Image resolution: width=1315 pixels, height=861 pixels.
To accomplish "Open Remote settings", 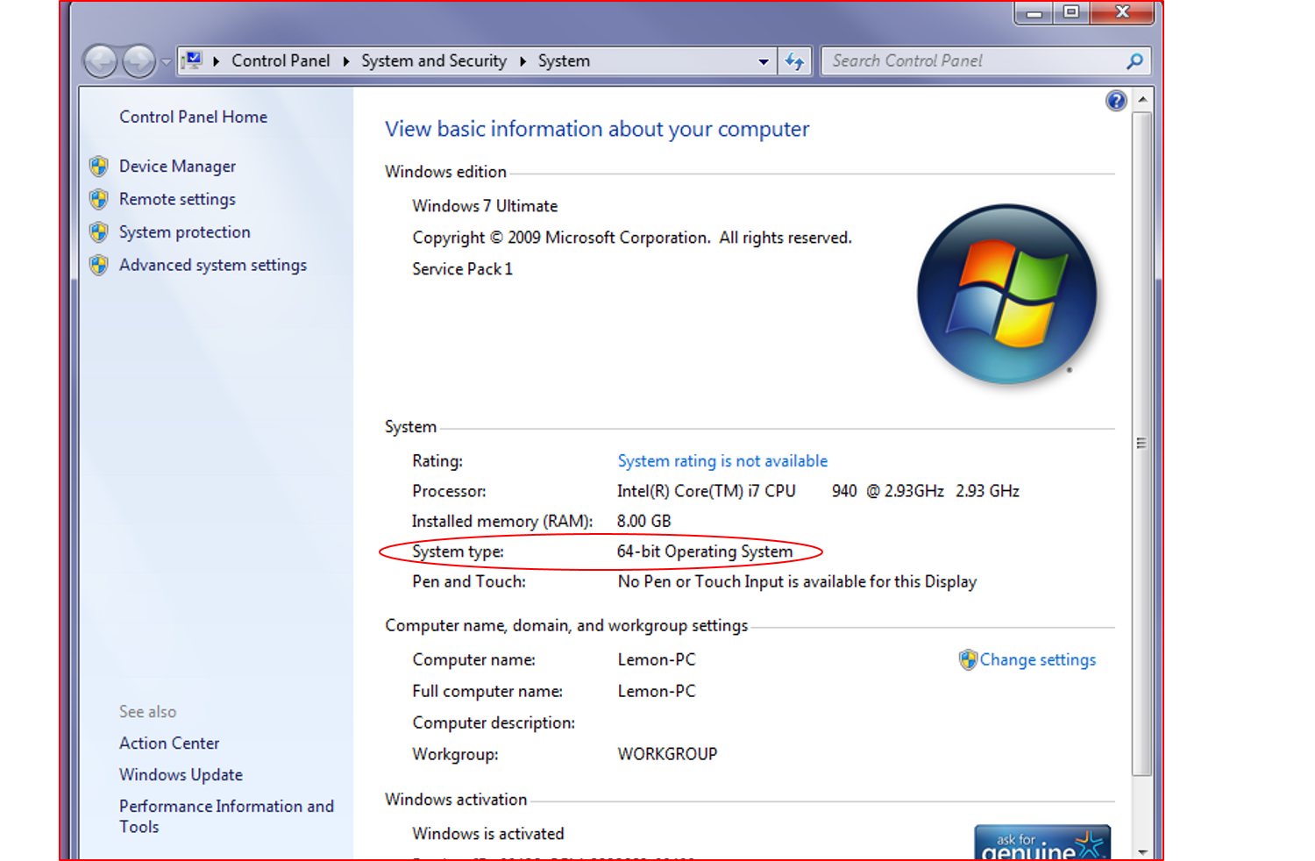I will (x=177, y=200).
